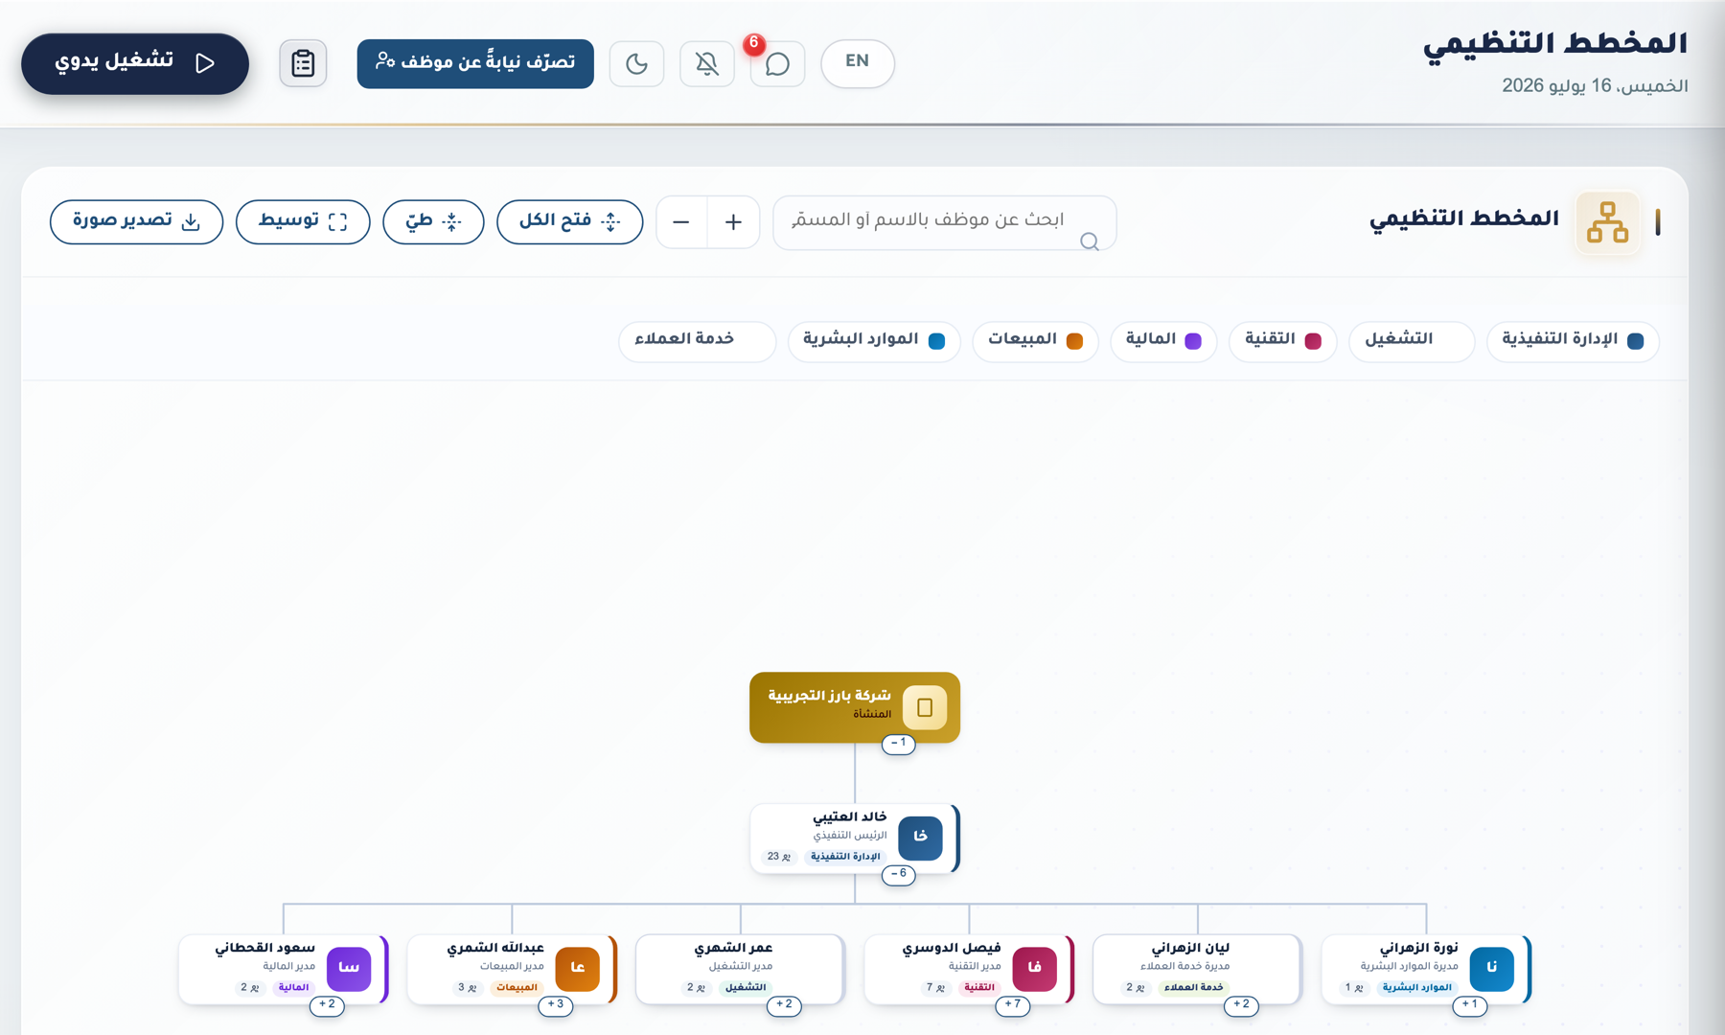Expand عبدالله الشمري's +3 badge
The height and width of the screenshot is (1035, 1725).
pos(555,1005)
